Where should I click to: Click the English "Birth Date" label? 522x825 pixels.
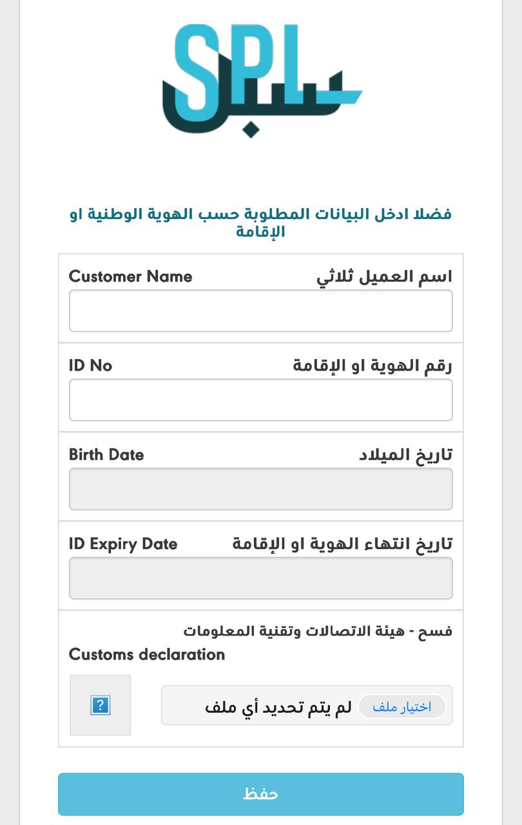106,454
